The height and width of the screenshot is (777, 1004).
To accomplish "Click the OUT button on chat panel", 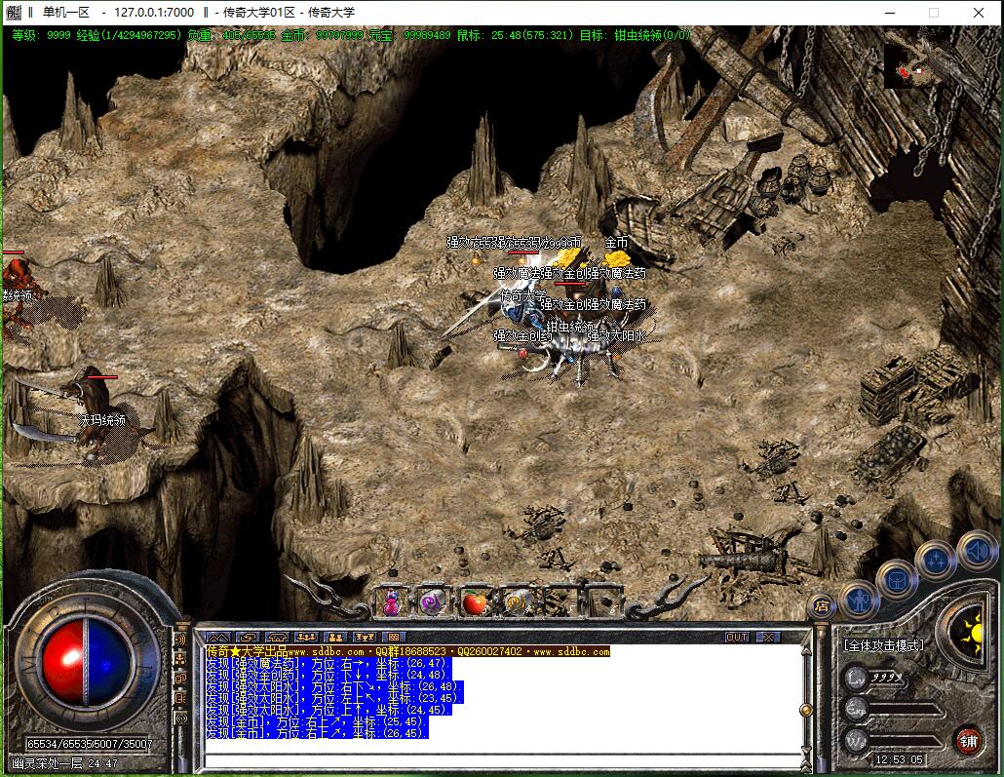I will (737, 638).
